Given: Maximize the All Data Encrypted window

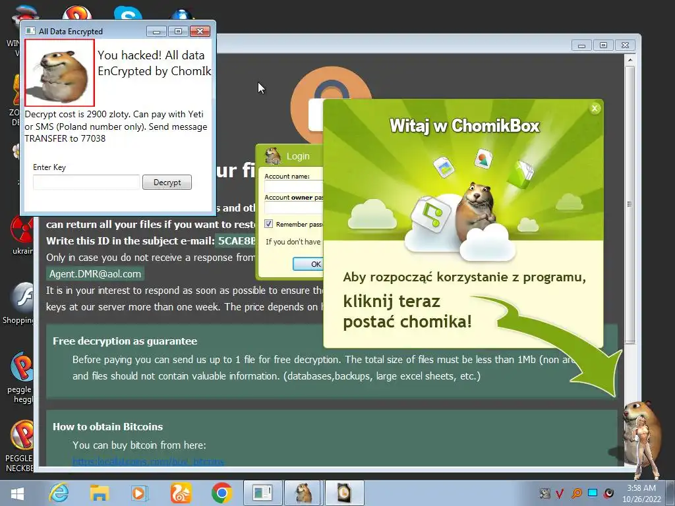Looking at the screenshot, I should (x=178, y=32).
